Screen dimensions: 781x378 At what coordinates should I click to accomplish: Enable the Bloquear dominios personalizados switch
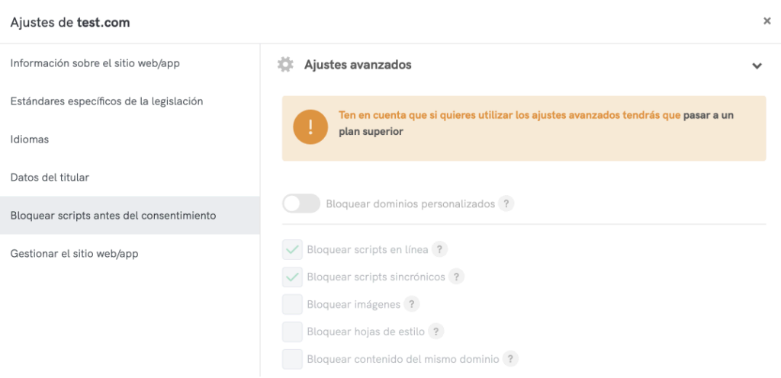[301, 203]
